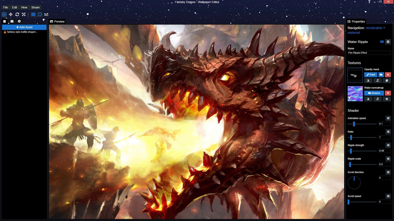Click the Ripple scale slider
The width and height of the screenshot is (394, 221).
(362, 165)
